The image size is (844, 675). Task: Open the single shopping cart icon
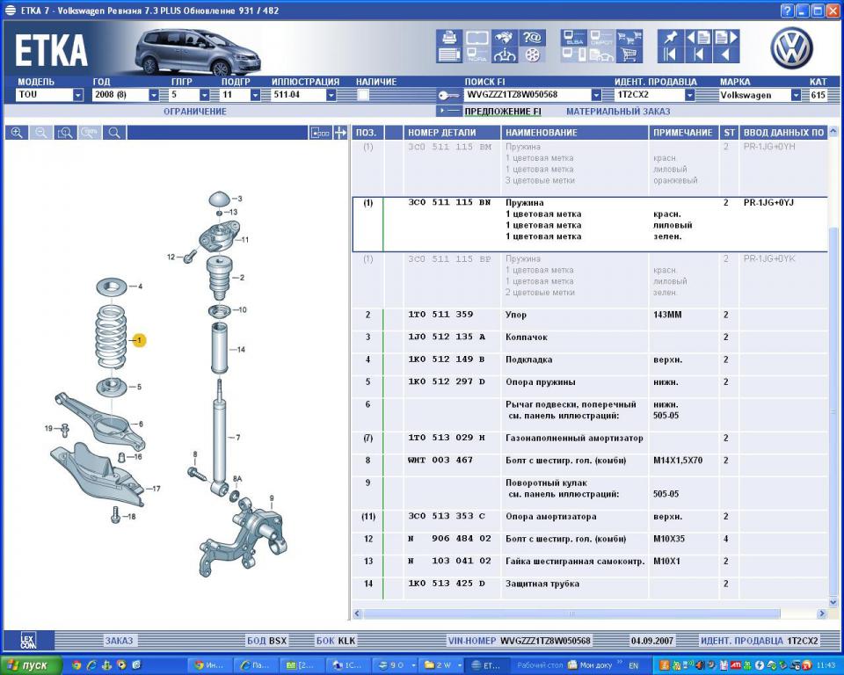629,54
